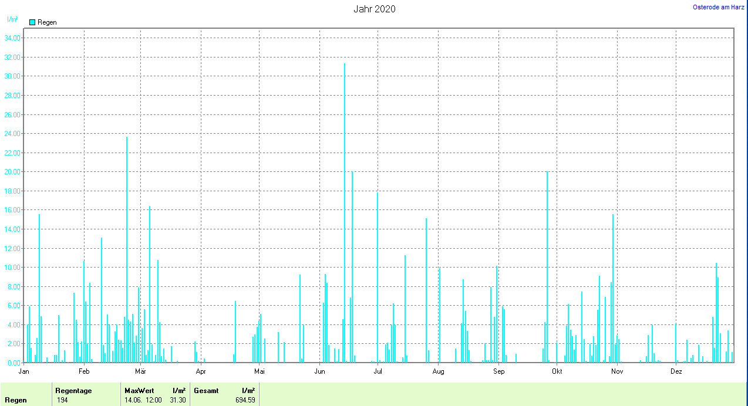Click the Dez month label
This screenshot has width=748, height=406.
click(676, 371)
